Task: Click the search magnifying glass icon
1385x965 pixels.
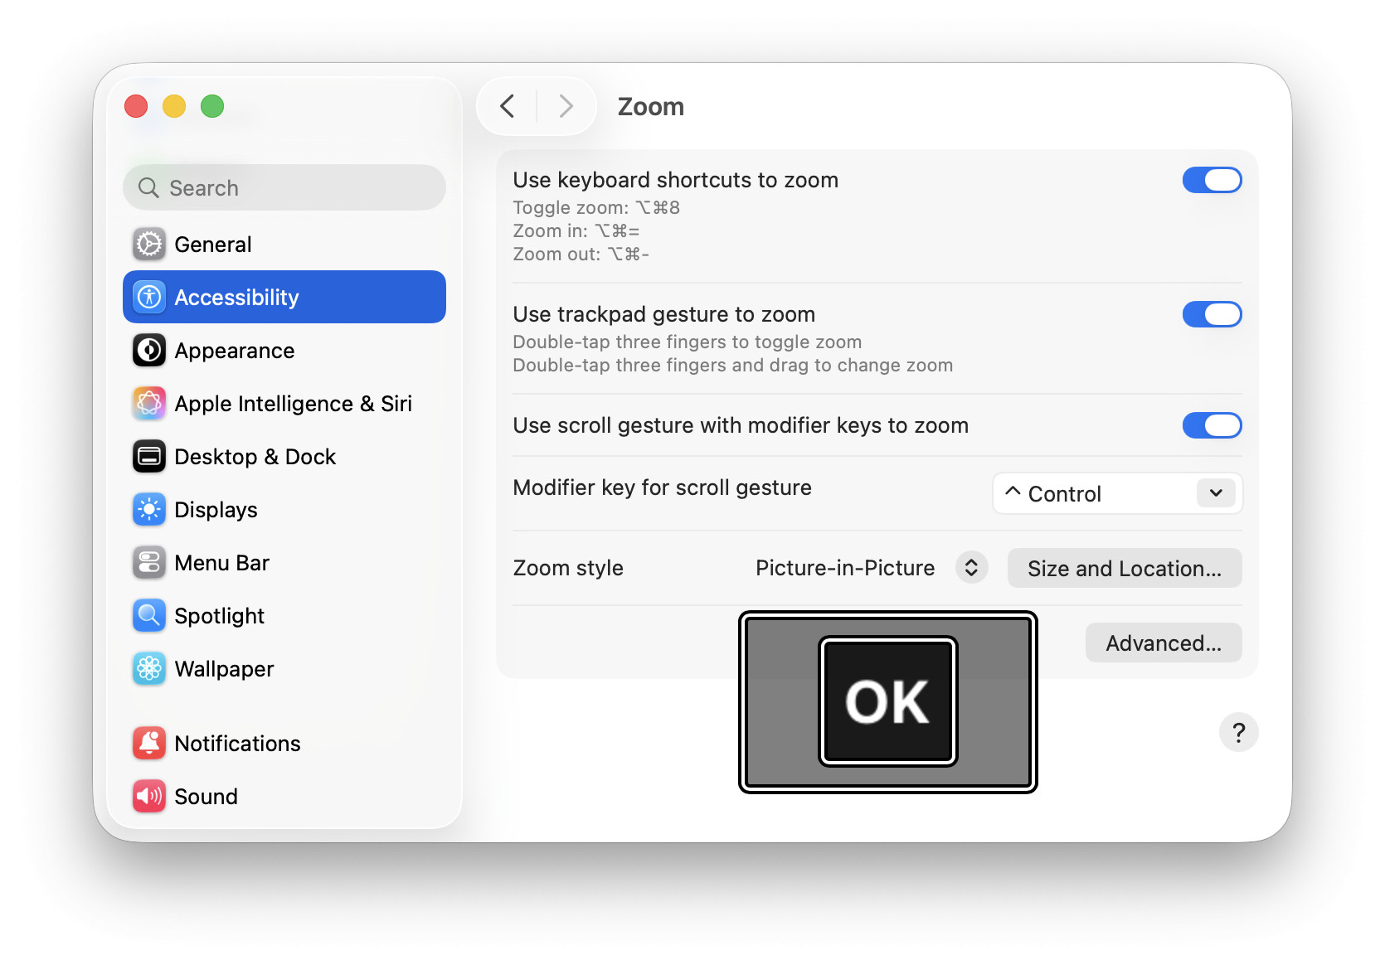Action: click(148, 188)
